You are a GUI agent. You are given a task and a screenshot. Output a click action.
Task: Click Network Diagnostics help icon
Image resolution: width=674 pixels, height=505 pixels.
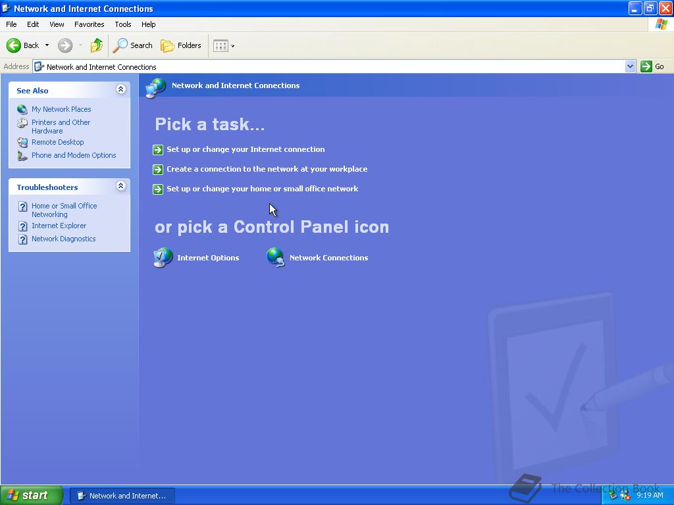(x=23, y=239)
